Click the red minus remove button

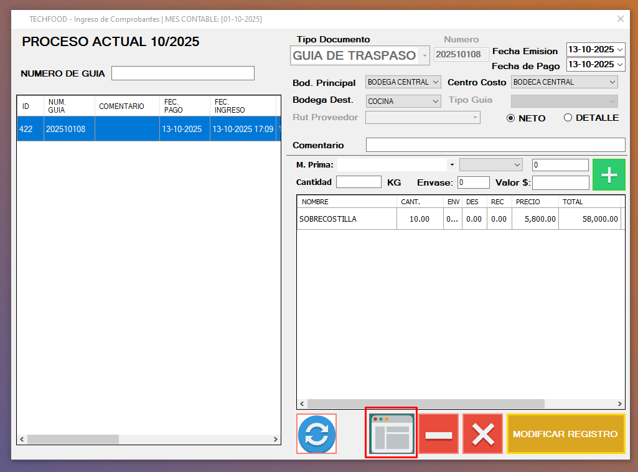pyautogui.click(x=438, y=433)
